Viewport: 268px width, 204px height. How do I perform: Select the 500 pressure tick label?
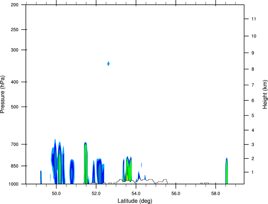(x=15, y=107)
